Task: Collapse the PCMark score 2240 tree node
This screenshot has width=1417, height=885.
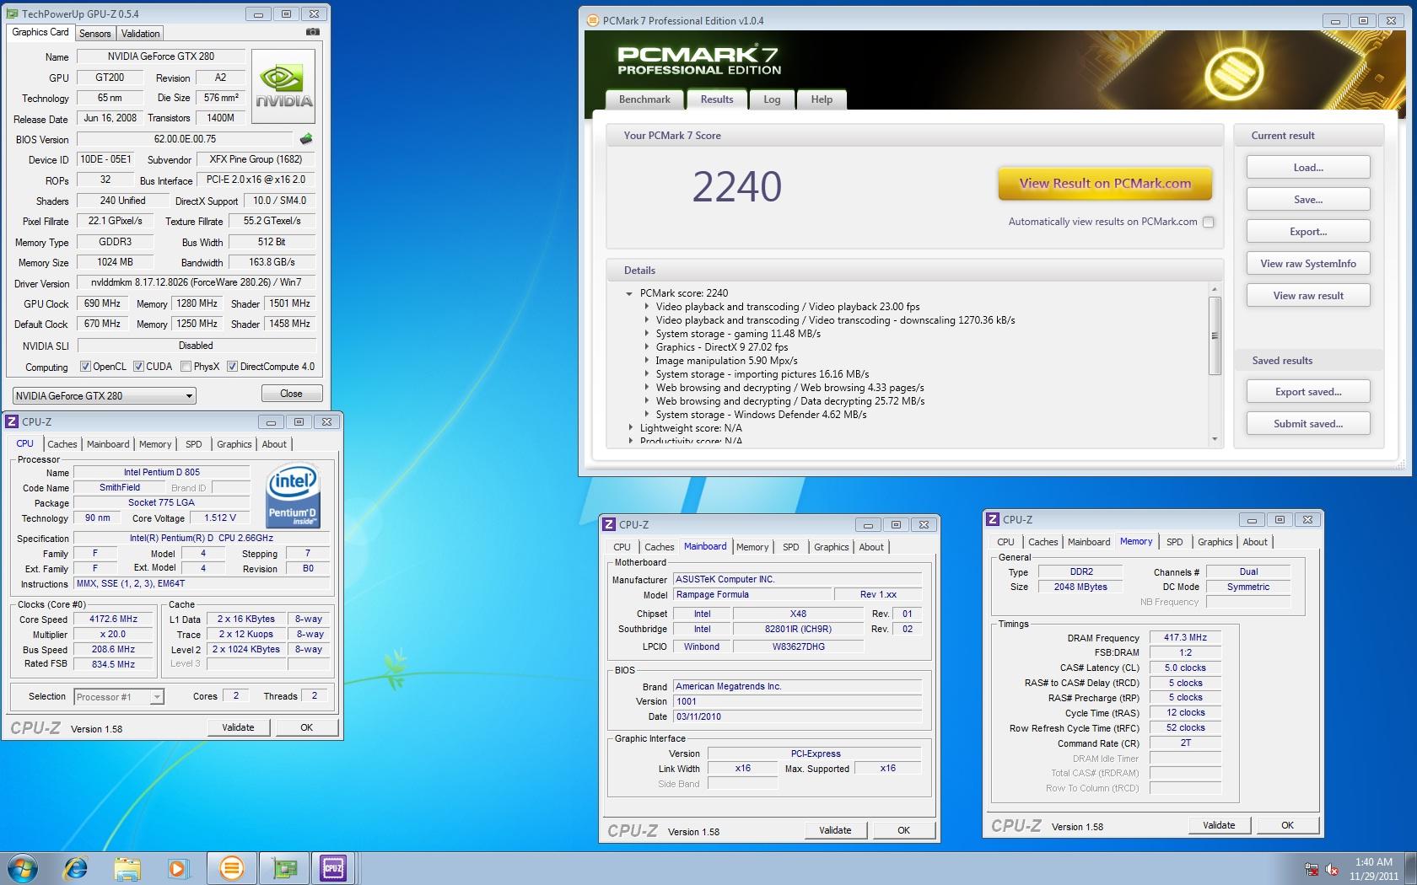Action: tap(629, 293)
